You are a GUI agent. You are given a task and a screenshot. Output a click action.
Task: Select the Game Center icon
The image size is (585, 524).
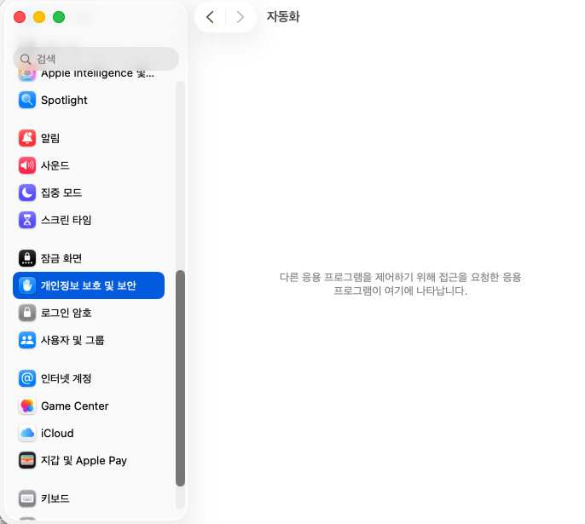27,406
